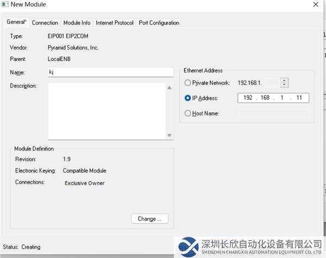Viewport: 326px width, 258px height.
Task: Switch to the General tab
Action: coord(16,22)
